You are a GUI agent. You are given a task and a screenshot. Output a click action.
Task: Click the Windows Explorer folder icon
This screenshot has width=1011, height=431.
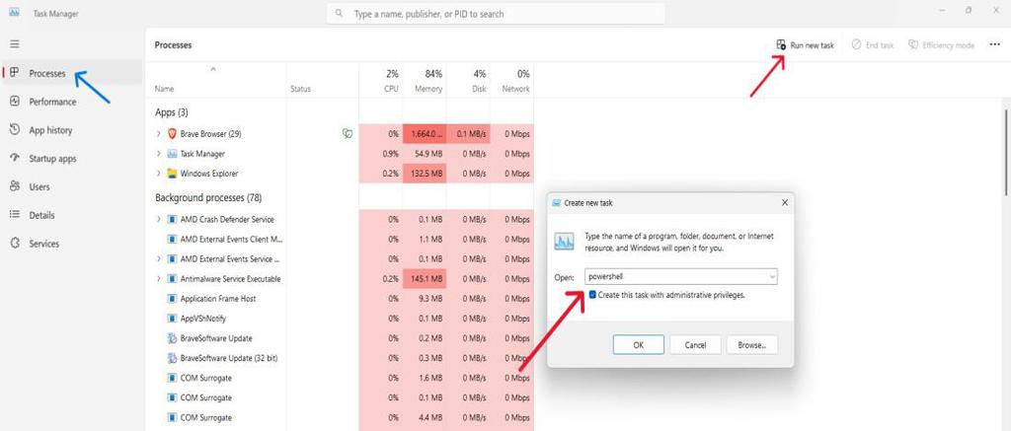(x=172, y=174)
